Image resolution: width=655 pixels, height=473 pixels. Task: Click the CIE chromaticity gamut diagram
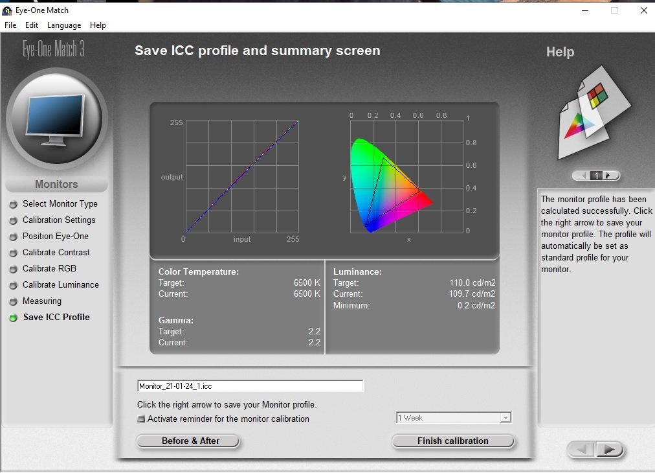click(x=406, y=176)
